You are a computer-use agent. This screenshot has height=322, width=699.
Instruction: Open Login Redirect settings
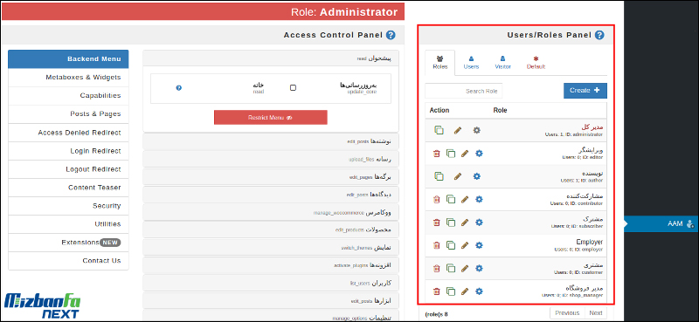pos(68,151)
